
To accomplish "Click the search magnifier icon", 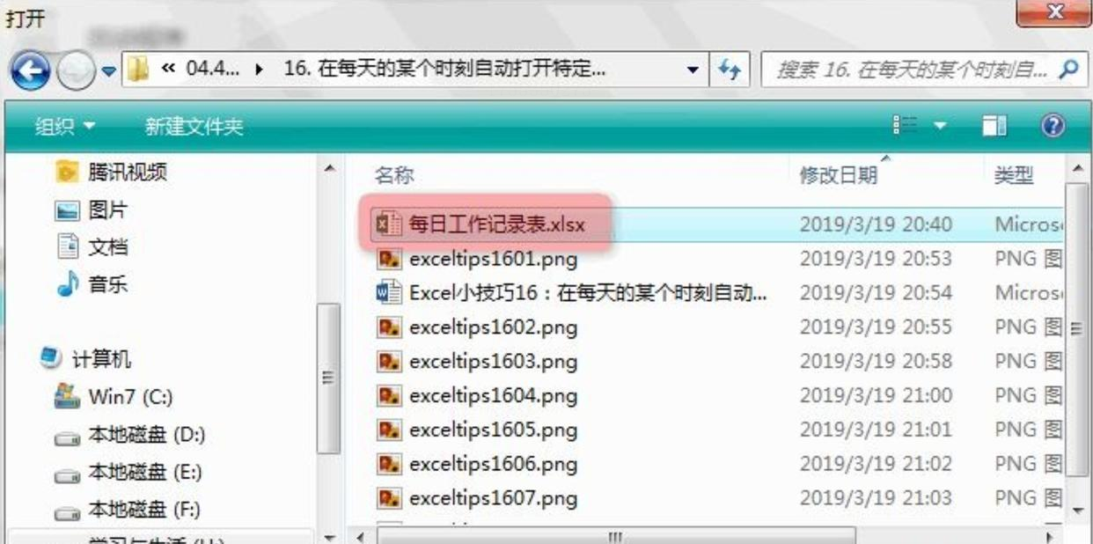I will point(1068,70).
